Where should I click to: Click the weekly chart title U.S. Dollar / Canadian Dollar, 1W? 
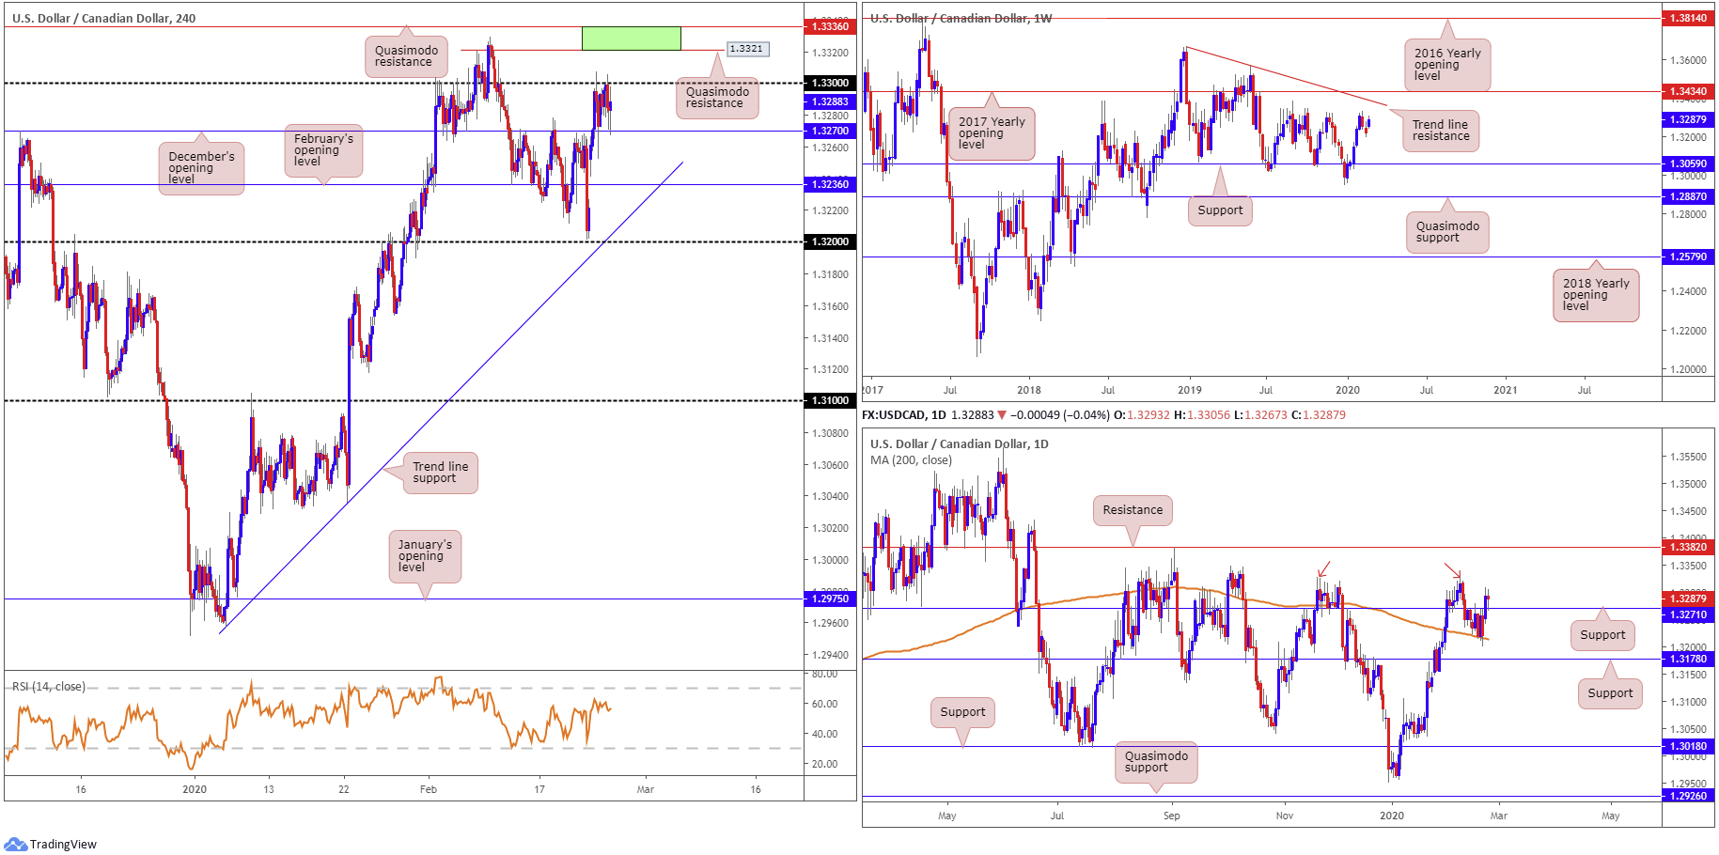coord(961,18)
